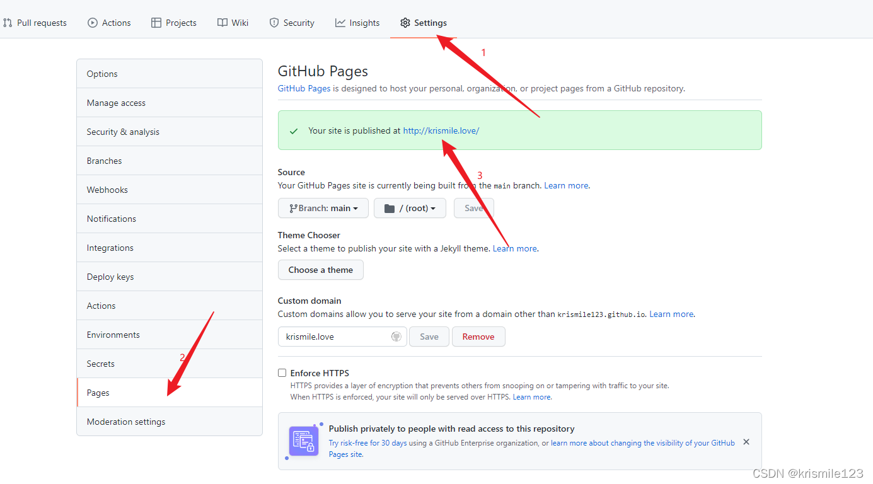873x484 pixels.
Task: Open the Settings tab
Action: pos(424,23)
